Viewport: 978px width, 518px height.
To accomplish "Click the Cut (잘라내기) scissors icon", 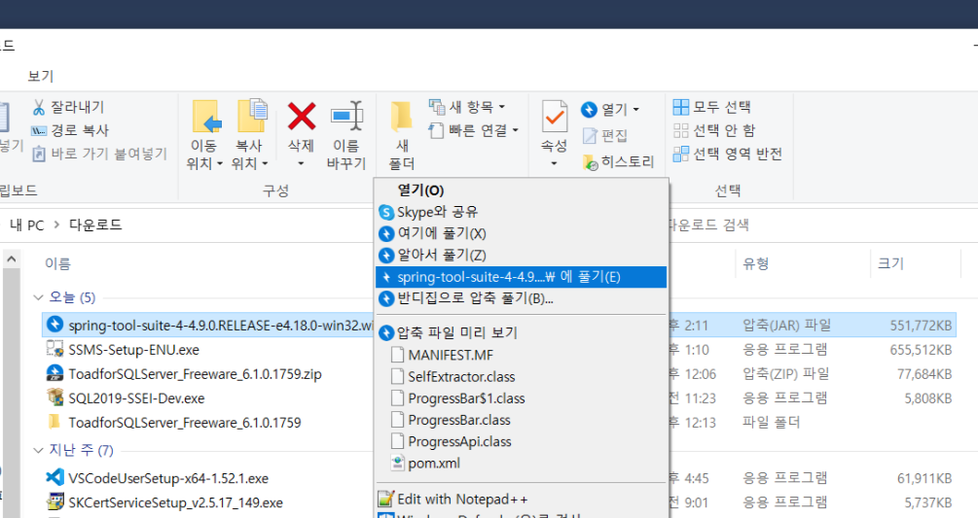I will click(x=39, y=107).
